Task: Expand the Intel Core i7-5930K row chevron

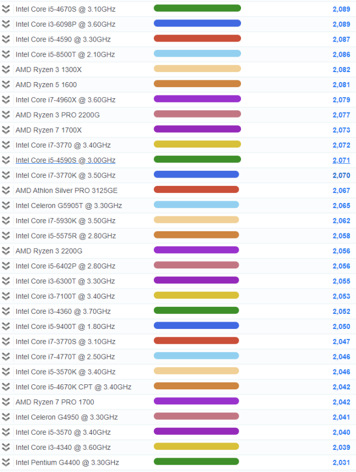Action: coord(6,221)
